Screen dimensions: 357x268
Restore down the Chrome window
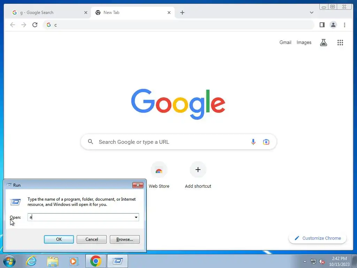pos(333,7)
